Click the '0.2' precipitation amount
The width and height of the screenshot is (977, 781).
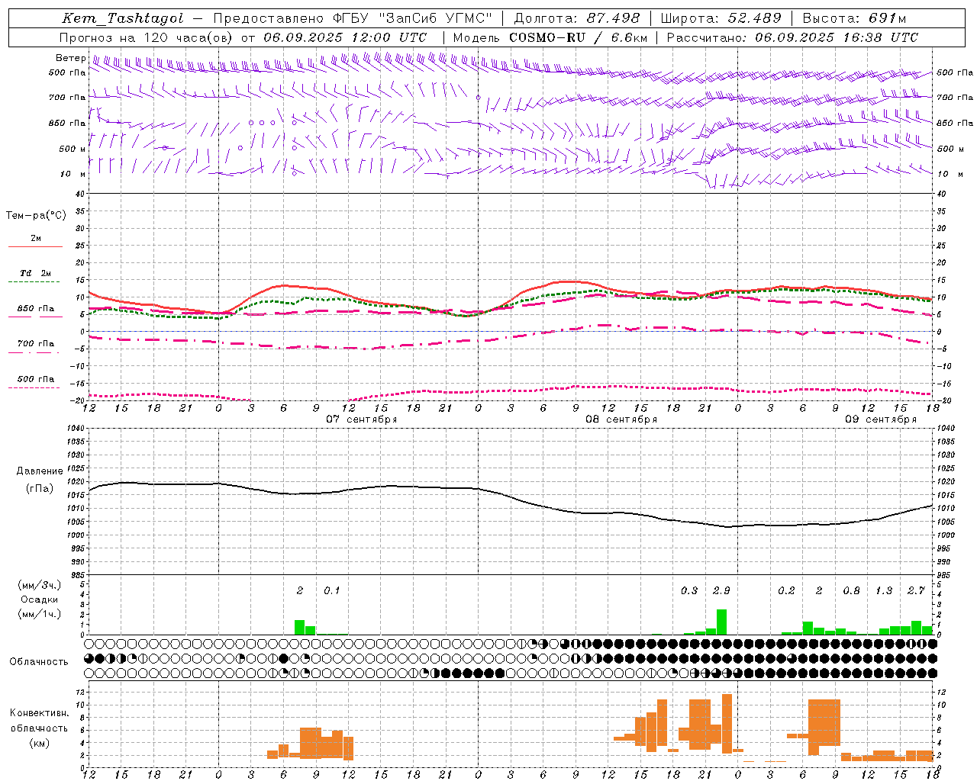coord(786,590)
